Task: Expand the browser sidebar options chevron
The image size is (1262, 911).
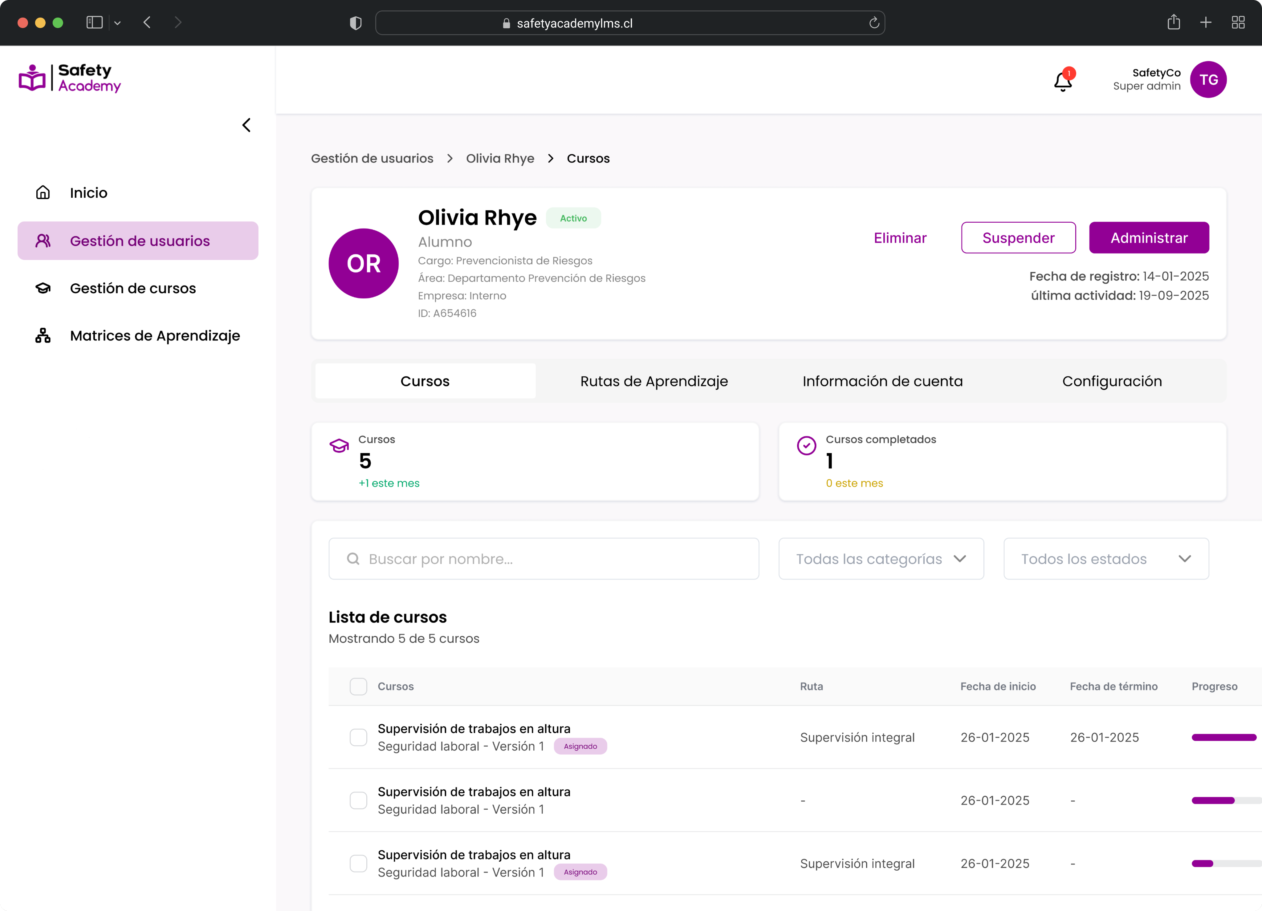Action: pos(117,23)
